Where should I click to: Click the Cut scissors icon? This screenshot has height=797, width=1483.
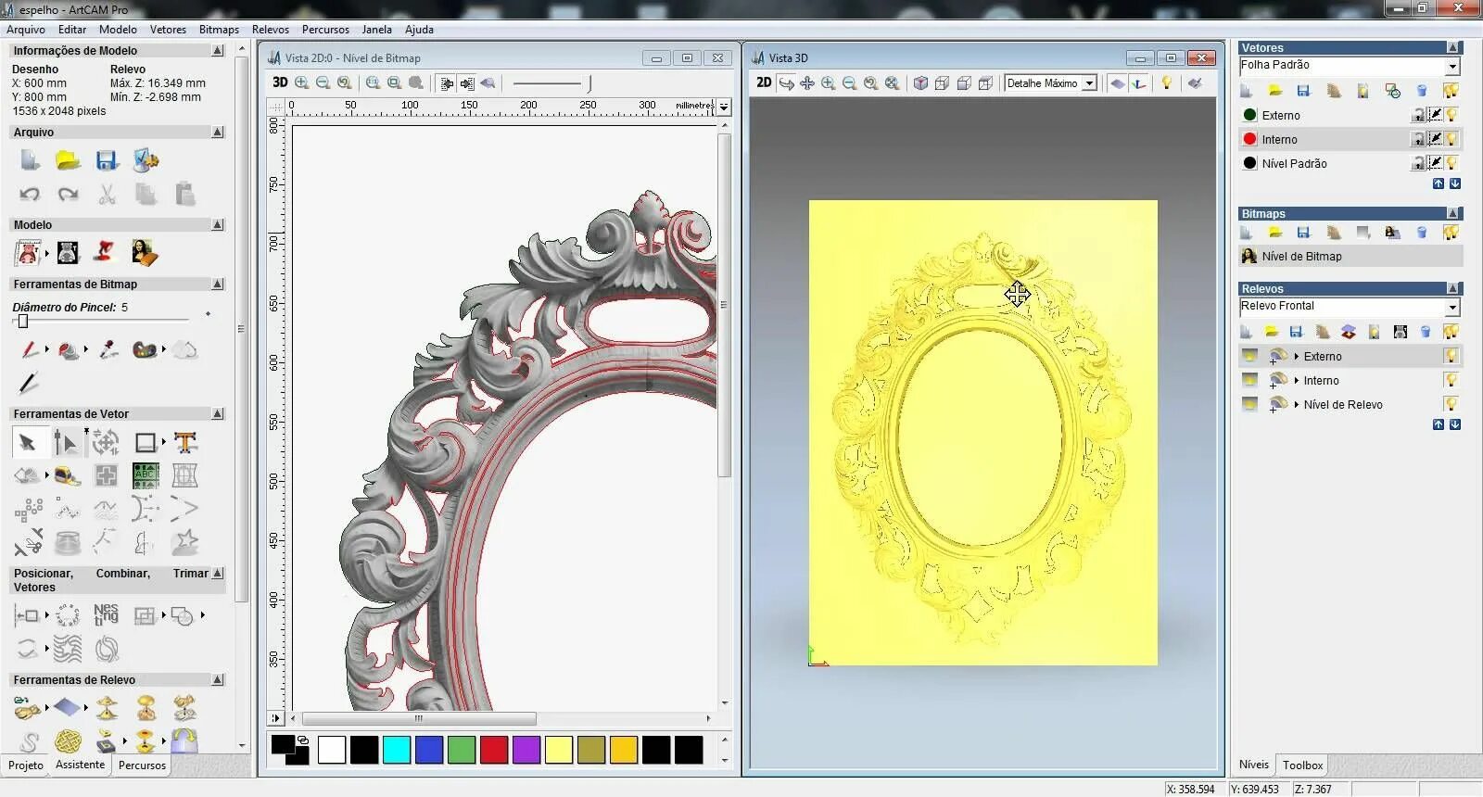(107, 194)
